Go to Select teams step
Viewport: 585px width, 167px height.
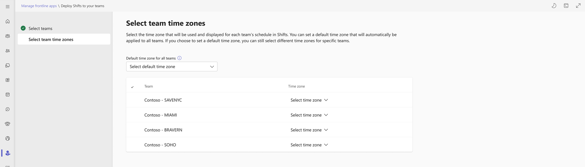tap(40, 28)
